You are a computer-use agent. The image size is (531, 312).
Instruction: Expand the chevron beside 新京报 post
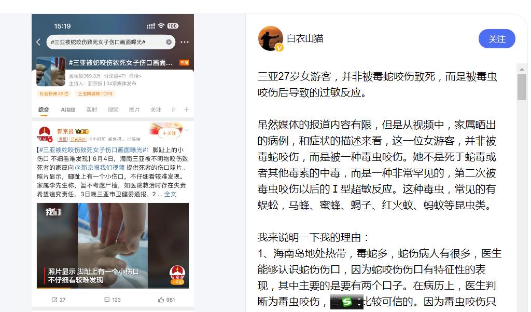[187, 130]
